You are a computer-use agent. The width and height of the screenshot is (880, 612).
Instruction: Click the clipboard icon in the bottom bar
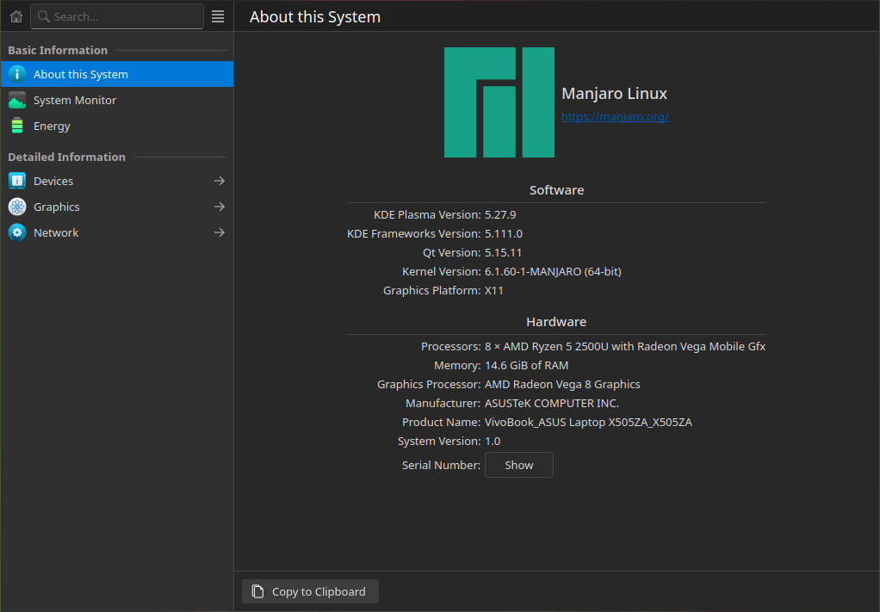(257, 591)
